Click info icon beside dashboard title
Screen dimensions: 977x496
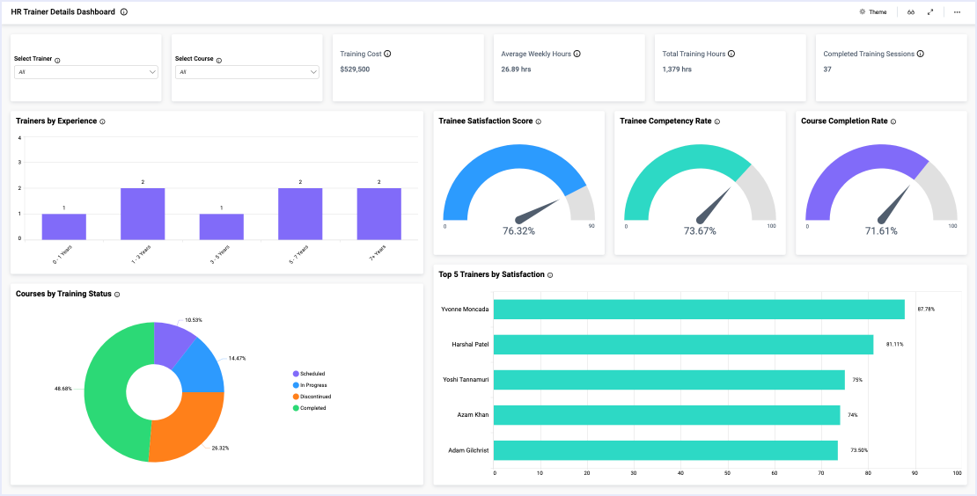tap(124, 12)
